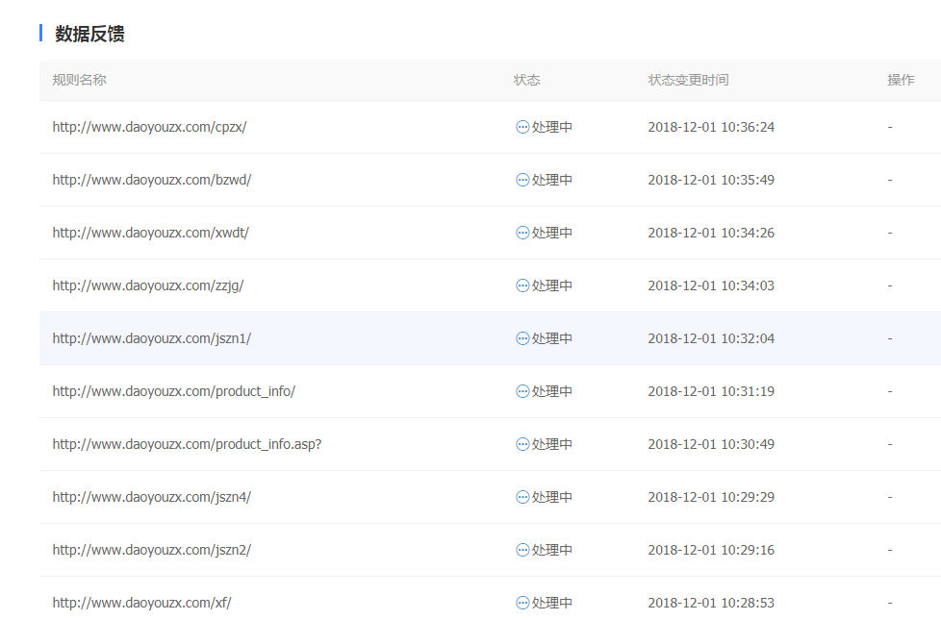Click the processing status icon for the xwdt row
The image size is (941, 620).
[x=522, y=233]
